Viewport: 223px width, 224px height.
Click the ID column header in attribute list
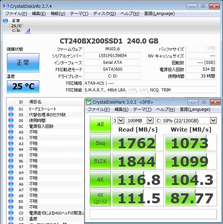click(x=21, y=102)
